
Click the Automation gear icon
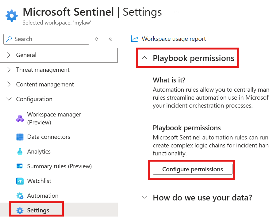20,196
